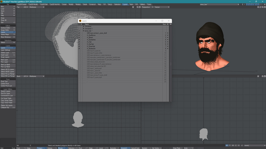Toggle foreground check for H_Hair layer
Screen dimensions: 266x149
(79, 42)
